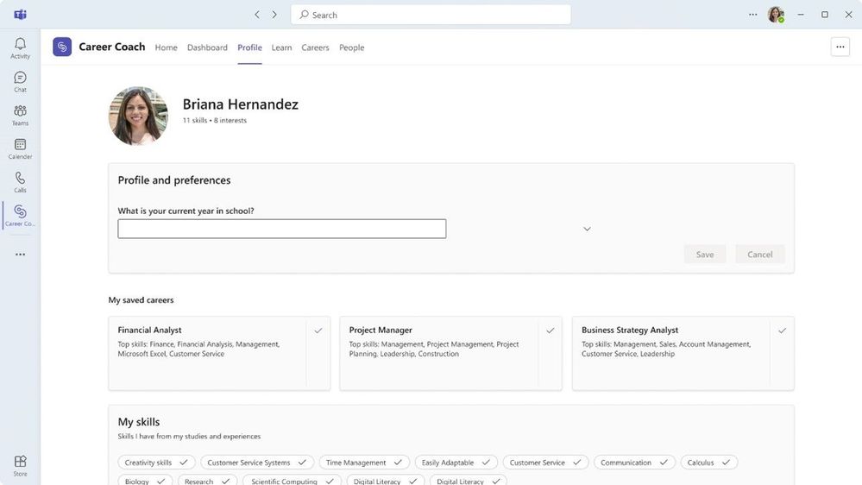The height and width of the screenshot is (485, 862).
Task: Click the current year in school field
Action: [x=282, y=229]
